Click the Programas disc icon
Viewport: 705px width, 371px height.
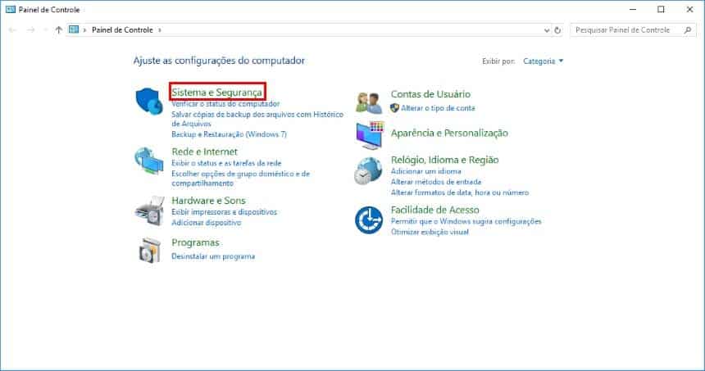tap(150, 250)
